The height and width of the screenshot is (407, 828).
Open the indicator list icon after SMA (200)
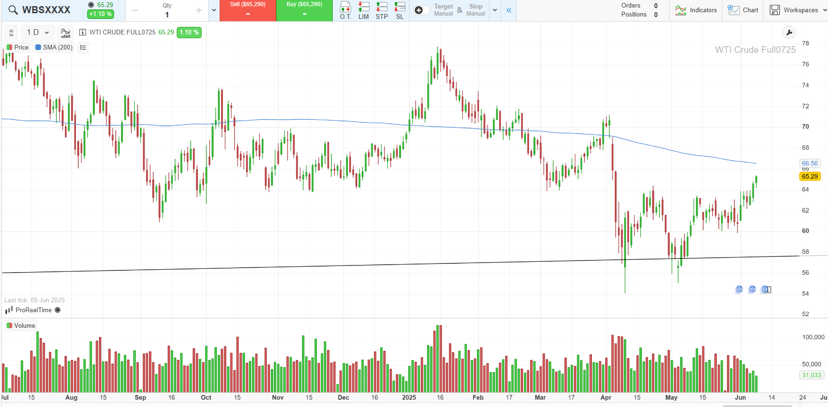click(83, 48)
